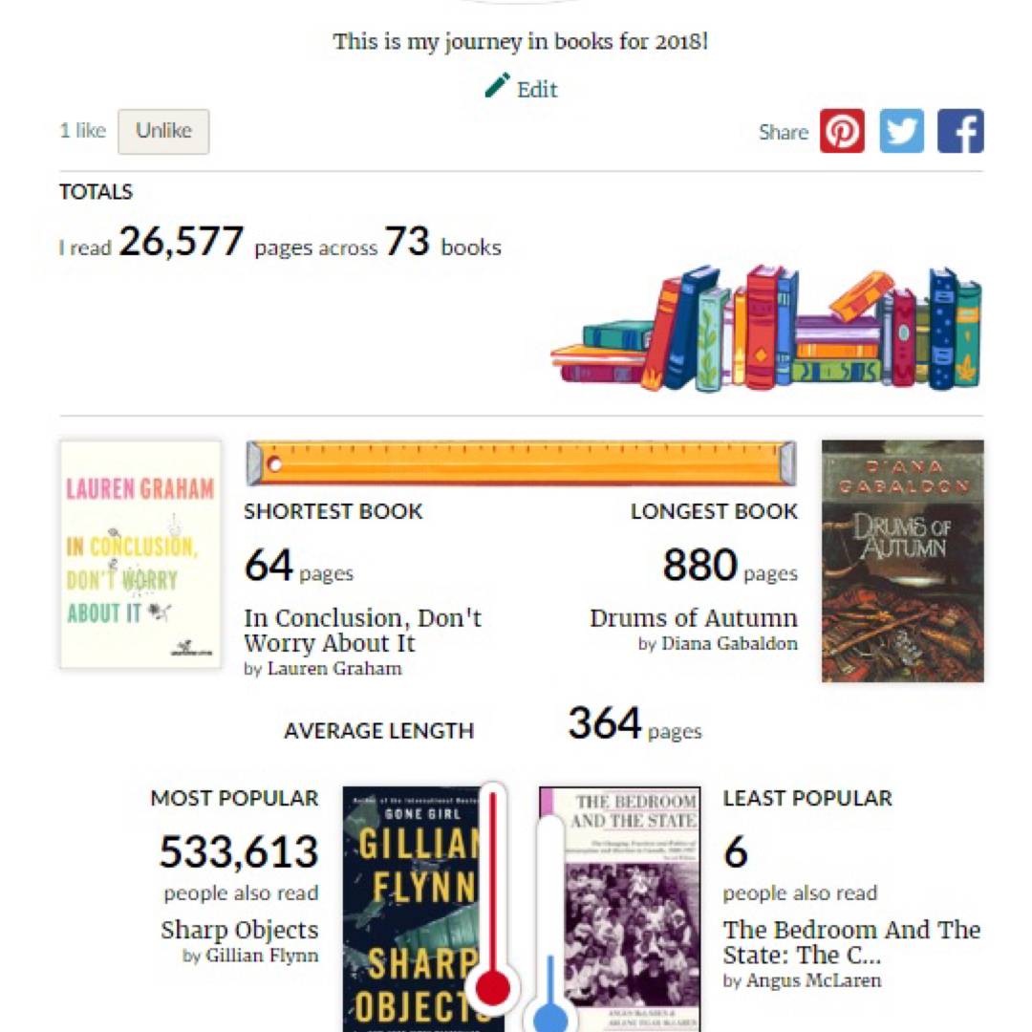Open the Sharp Objects title link
1032x1032 pixels.
(x=239, y=930)
